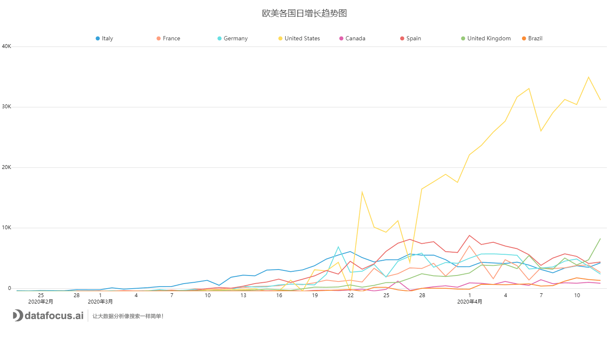Click the chart title 欧美各国日增长趋势图
609x343 pixels.
click(304, 13)
